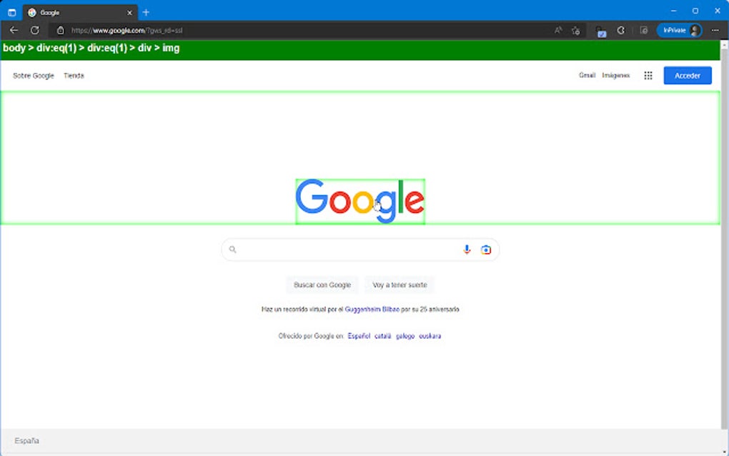Click the Voy a tener suerte button
729x456 pixels.
(399, 284)
